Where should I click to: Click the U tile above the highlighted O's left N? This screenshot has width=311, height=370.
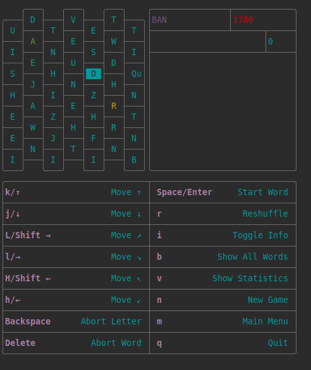pyautogui.click(x=73, y=63)
